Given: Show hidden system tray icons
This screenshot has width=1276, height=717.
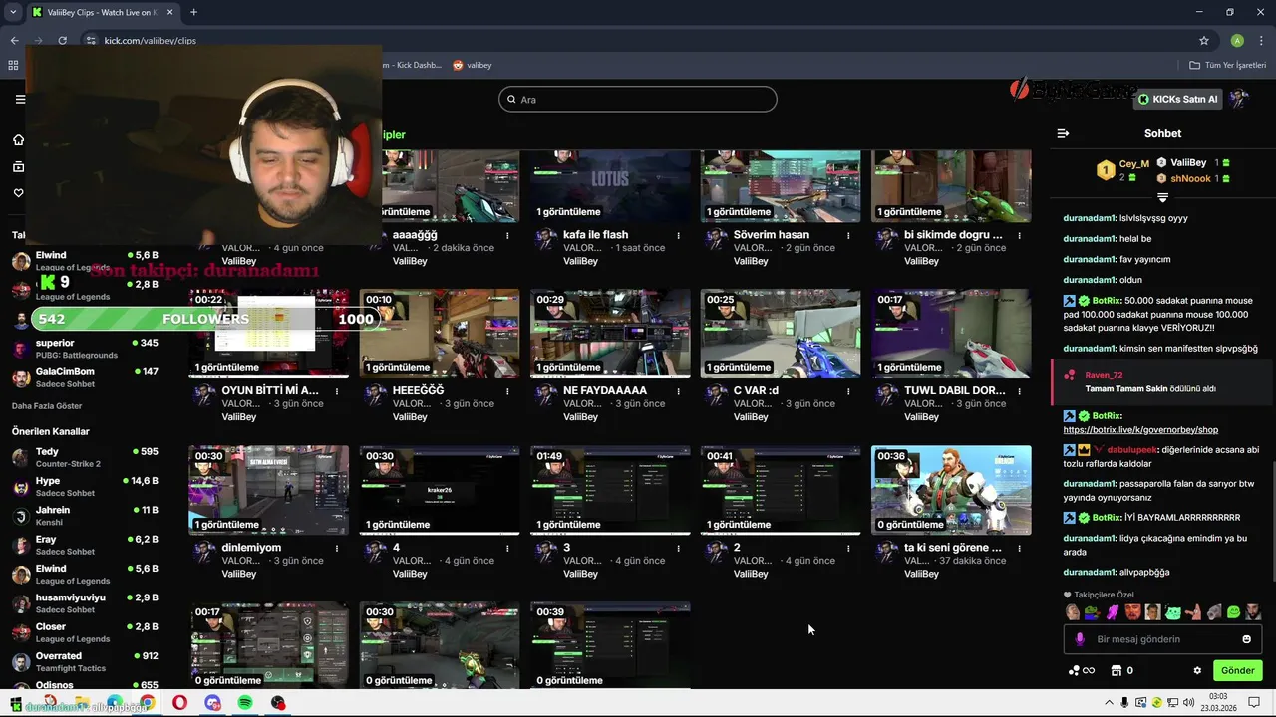Looking at the screenshot, I should tap(1109, 703).
